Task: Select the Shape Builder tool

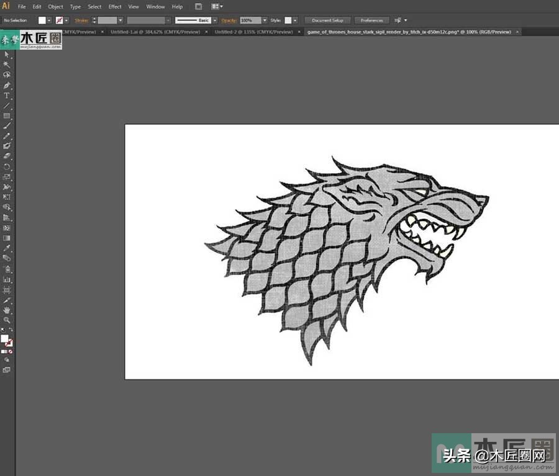Action: point(6,207)
